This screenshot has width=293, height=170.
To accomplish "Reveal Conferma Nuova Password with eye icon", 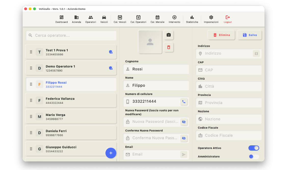I will (184, 138).
